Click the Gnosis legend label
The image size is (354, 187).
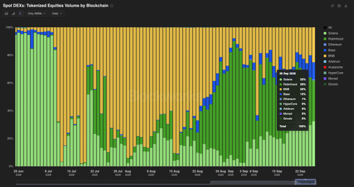[333, 84]
